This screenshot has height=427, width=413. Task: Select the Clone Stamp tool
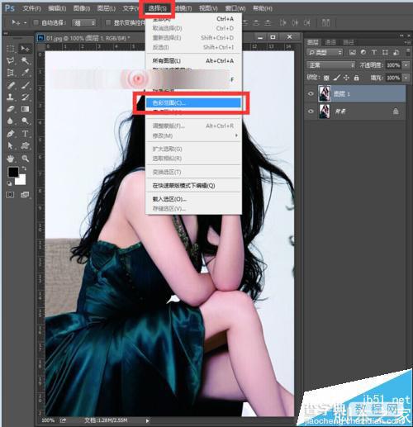point(11,97)
